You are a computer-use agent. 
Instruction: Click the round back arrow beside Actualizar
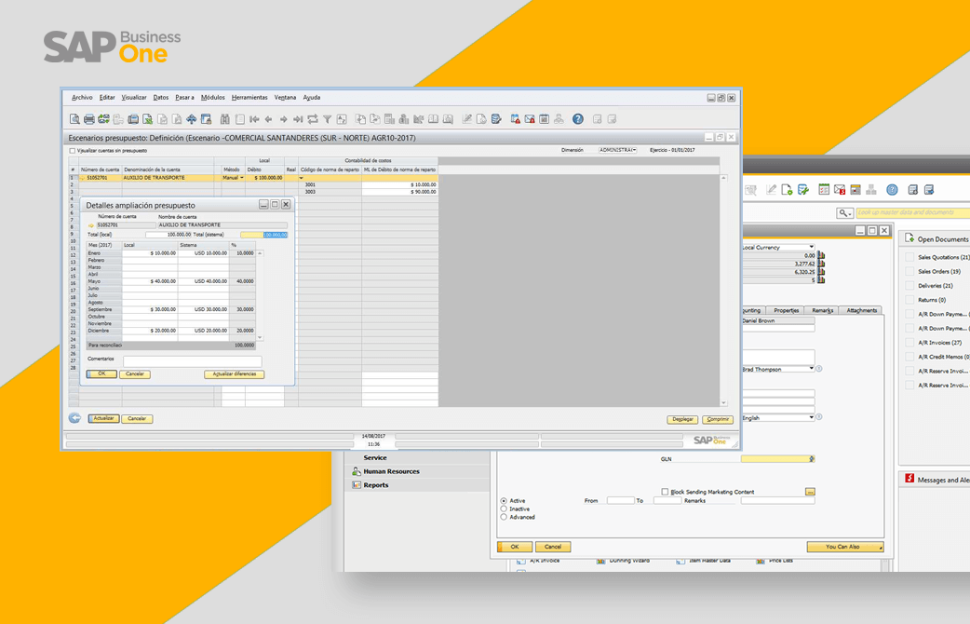click(x=74, y=418)
